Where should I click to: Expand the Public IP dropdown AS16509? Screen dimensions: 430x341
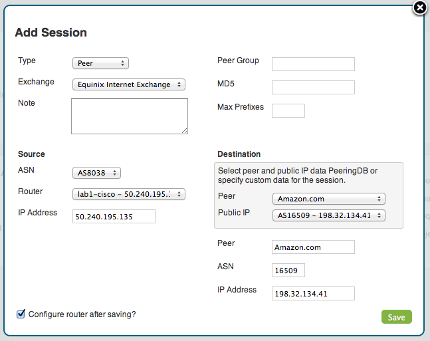click(329, 215)
